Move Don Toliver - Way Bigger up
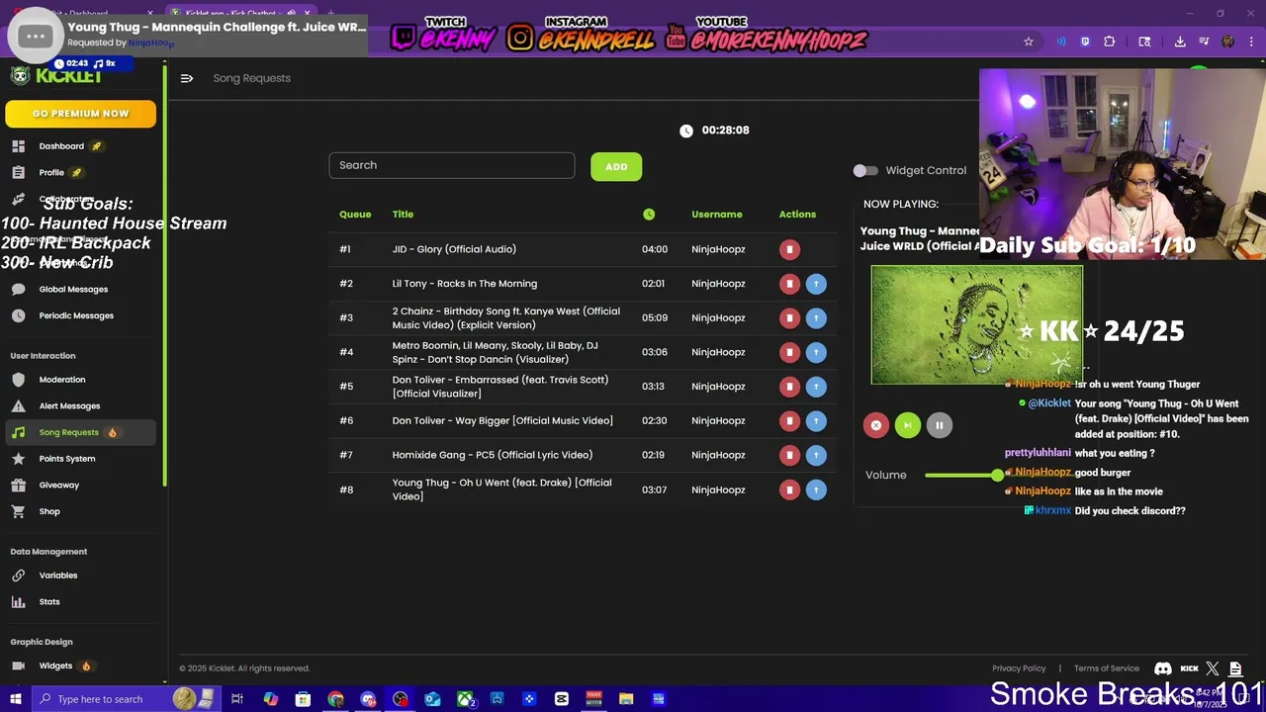1266x712 pixels. tap(816, 421)
